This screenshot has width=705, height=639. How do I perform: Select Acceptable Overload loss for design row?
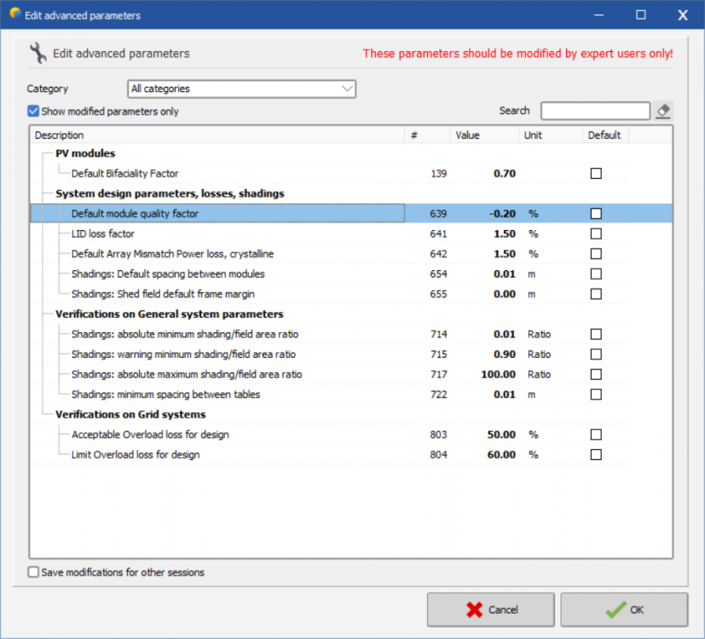click(150, 435)
